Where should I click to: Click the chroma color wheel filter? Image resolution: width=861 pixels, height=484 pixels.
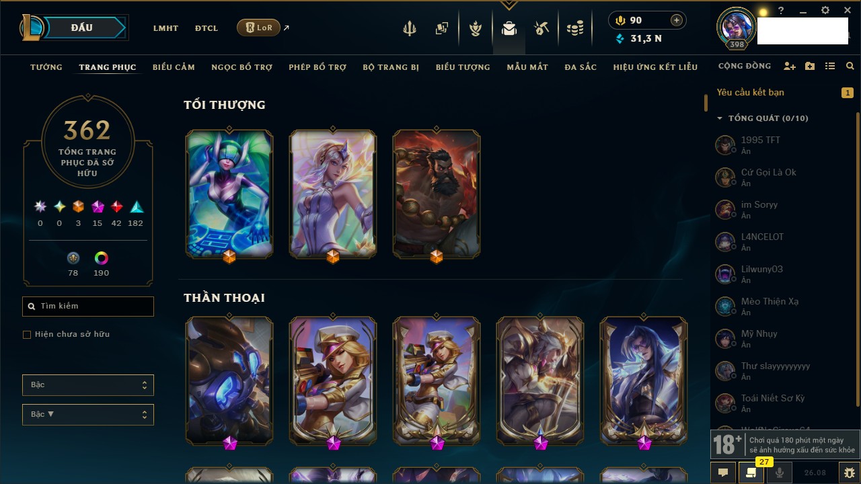102,258
